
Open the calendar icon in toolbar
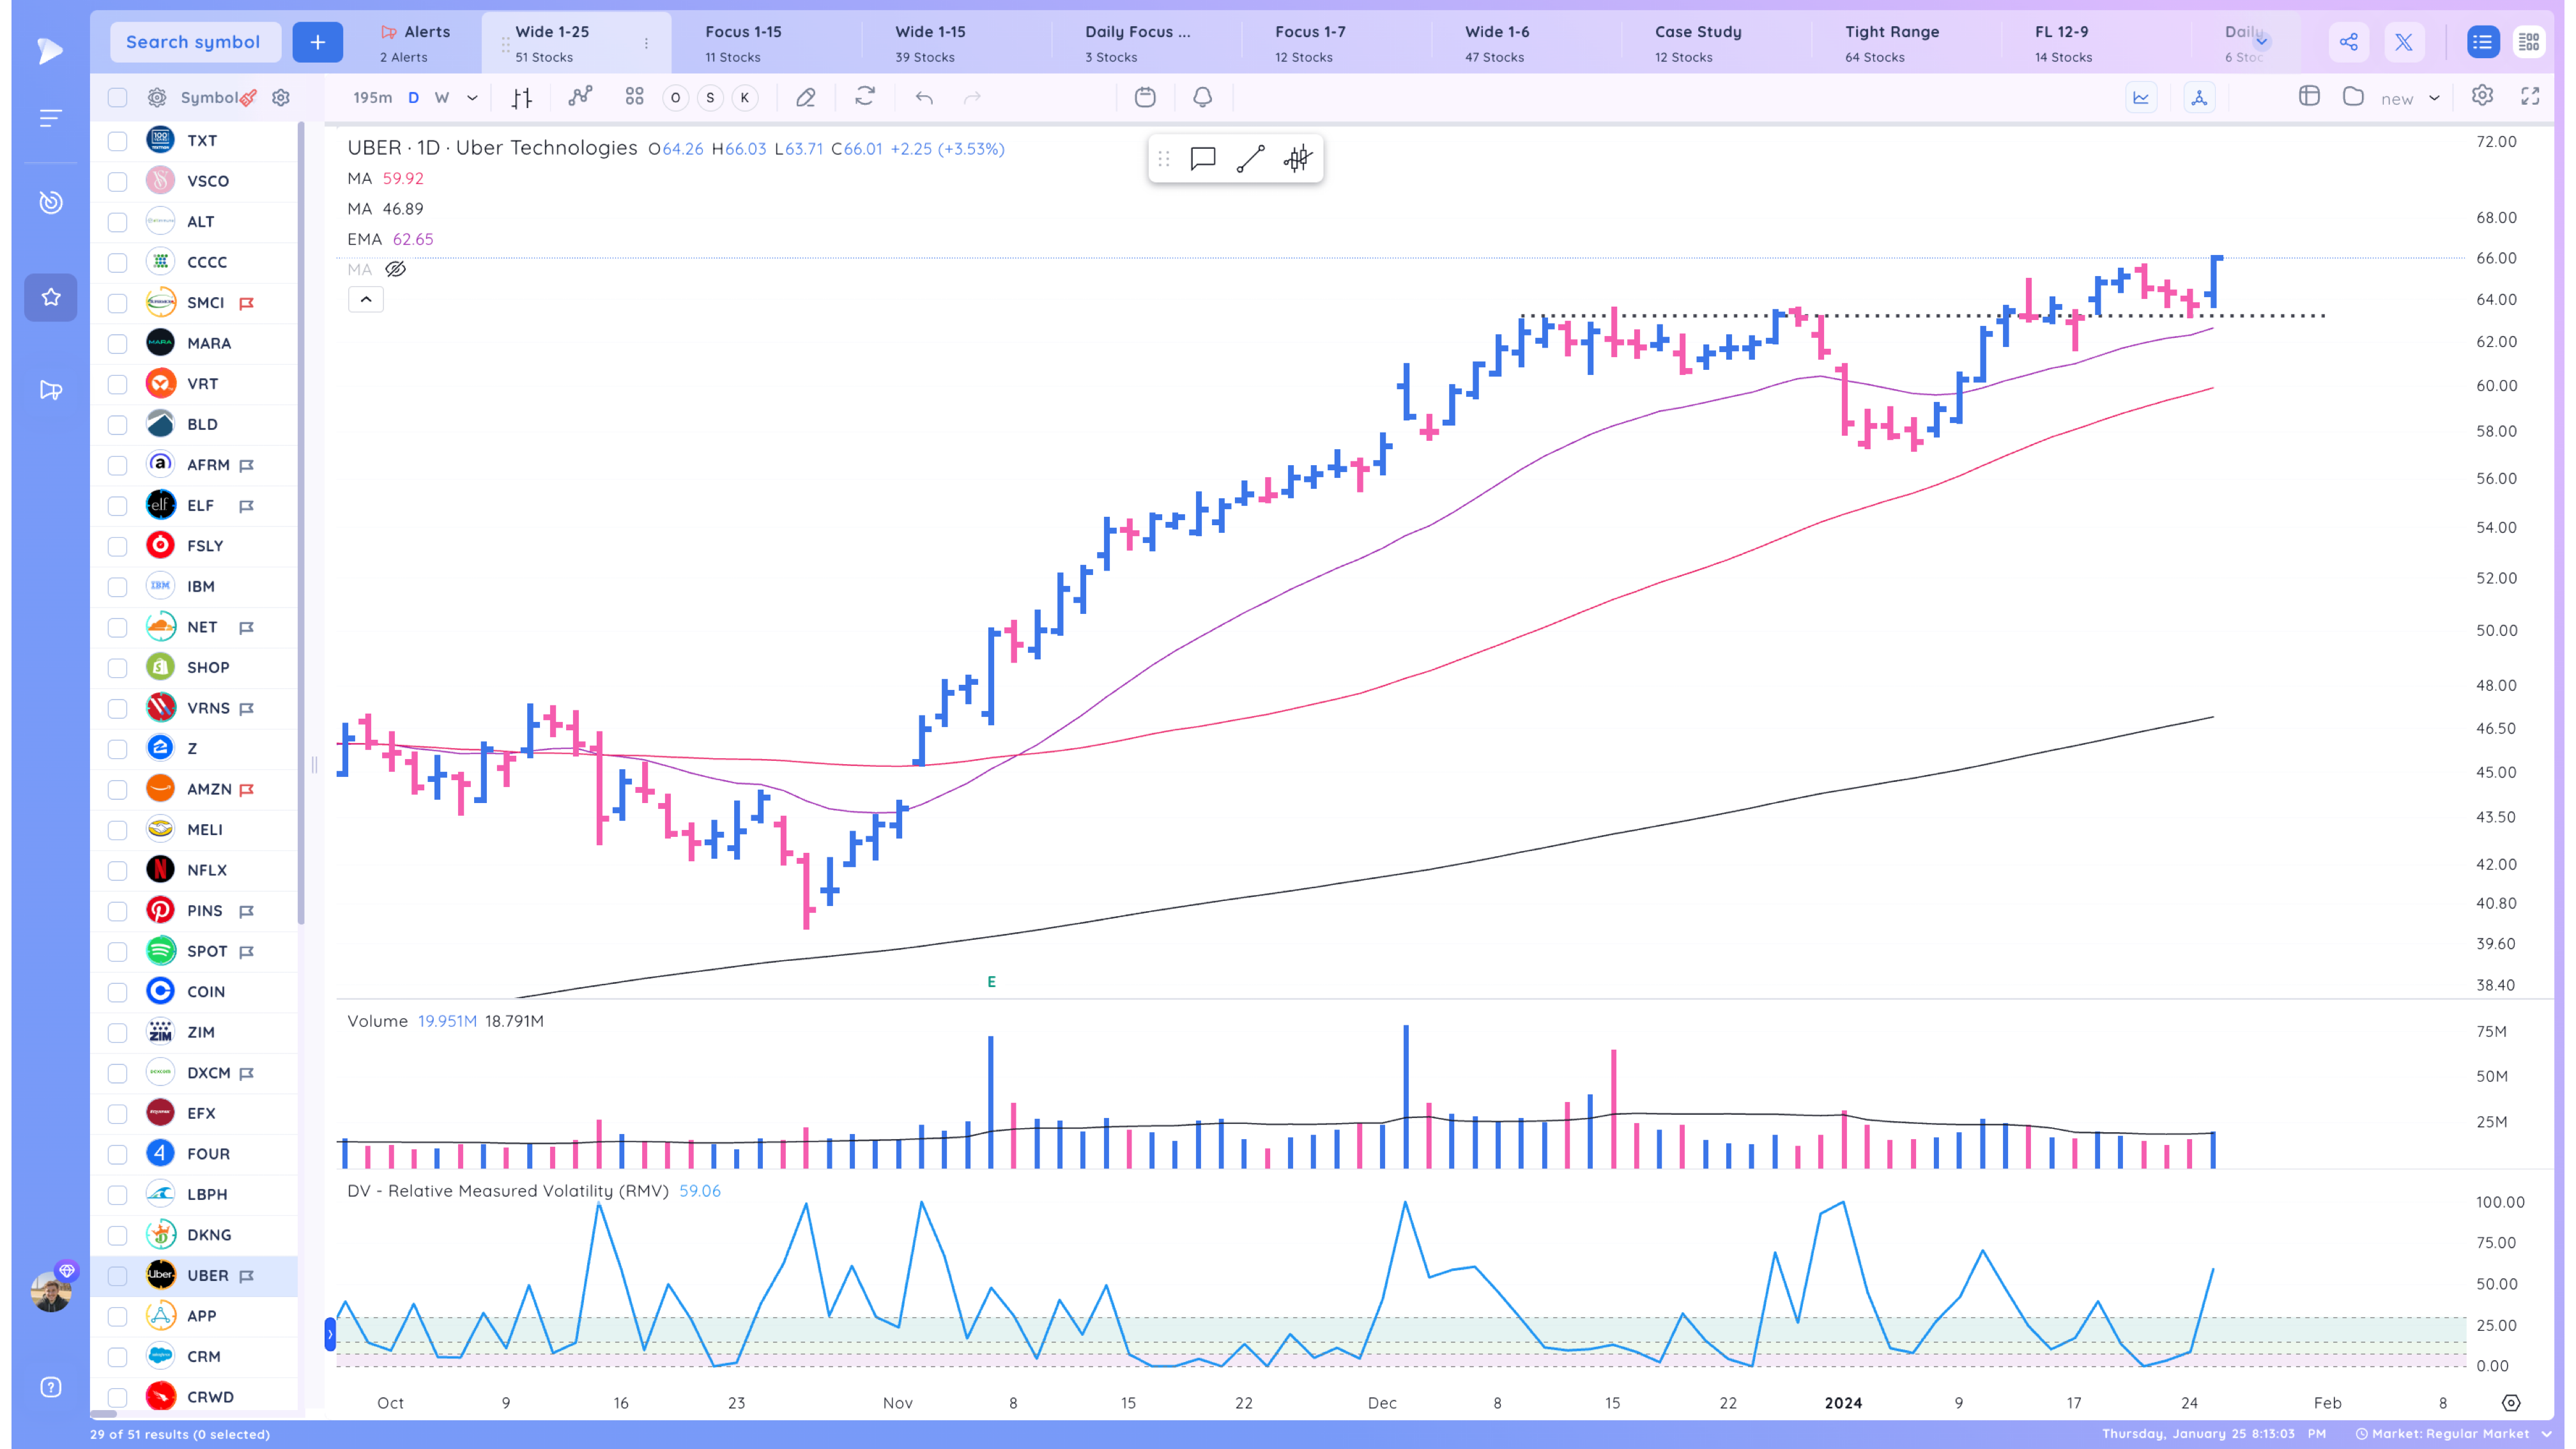[1145, 97]
